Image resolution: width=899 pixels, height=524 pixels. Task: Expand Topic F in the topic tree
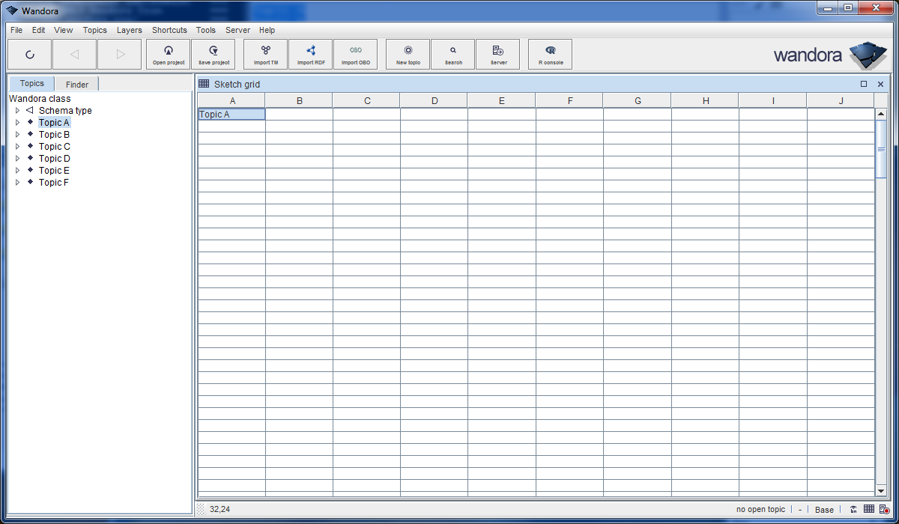point(17,182)
